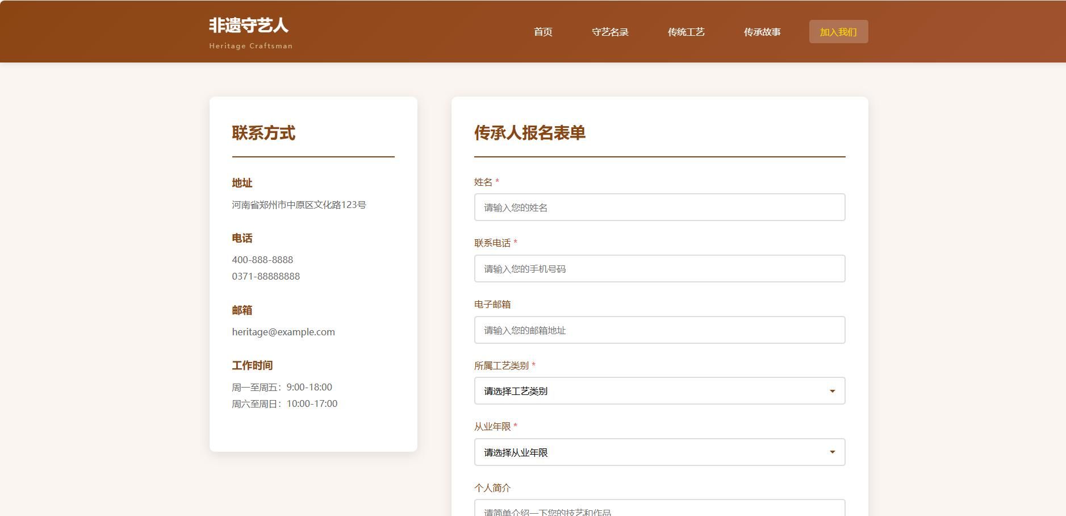Click the 个人简介 text area
1066x516 pixels.
(x=659, y=509)
